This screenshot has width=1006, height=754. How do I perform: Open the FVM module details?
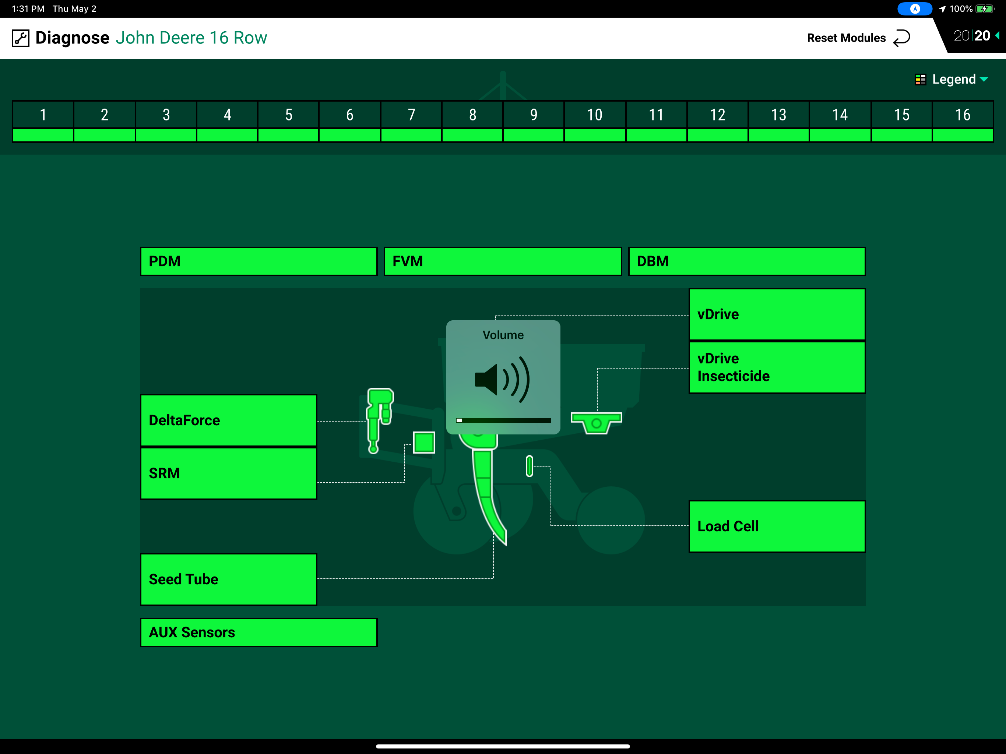[503, 261]
